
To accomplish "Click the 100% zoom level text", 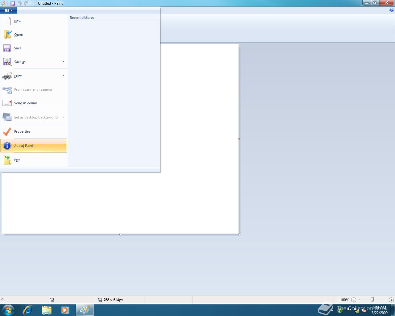I will 344,300.
